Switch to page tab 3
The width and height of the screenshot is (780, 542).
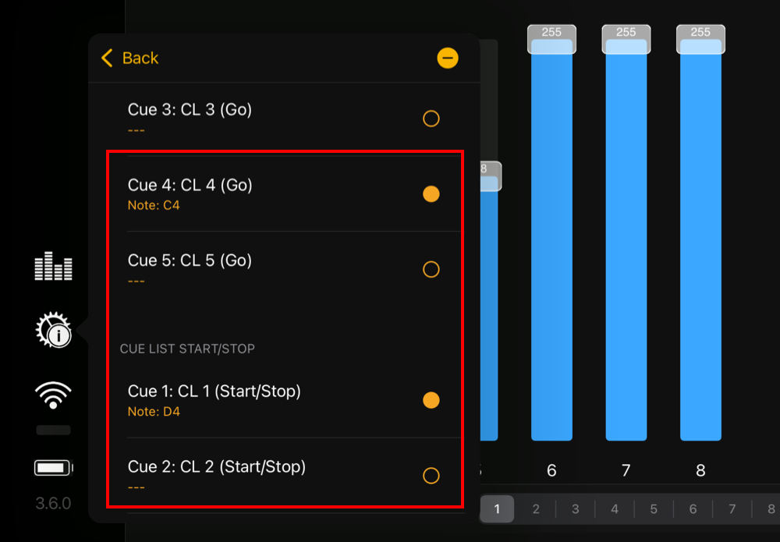576,508
